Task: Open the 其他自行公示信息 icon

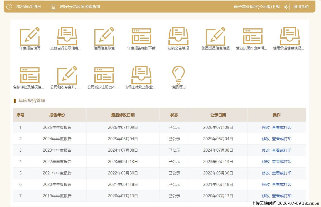Action: coord(67,36)
